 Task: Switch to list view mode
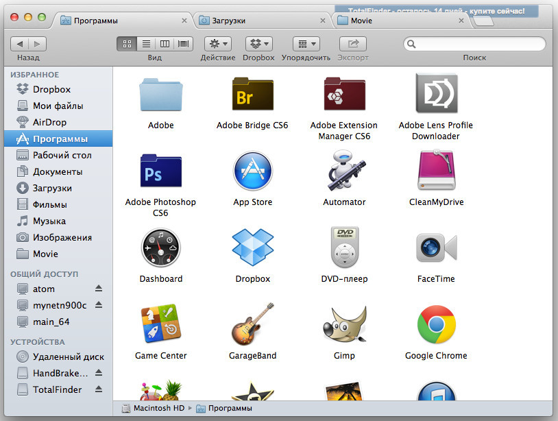coord(146,43)
